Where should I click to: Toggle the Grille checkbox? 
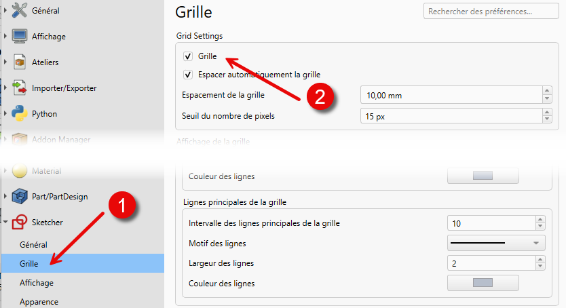188,56
